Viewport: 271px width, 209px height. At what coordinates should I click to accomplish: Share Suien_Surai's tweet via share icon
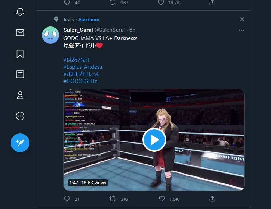coord(212,199)
